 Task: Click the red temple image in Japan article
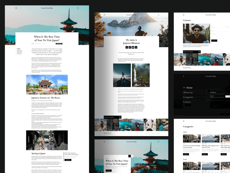(47, 84)
